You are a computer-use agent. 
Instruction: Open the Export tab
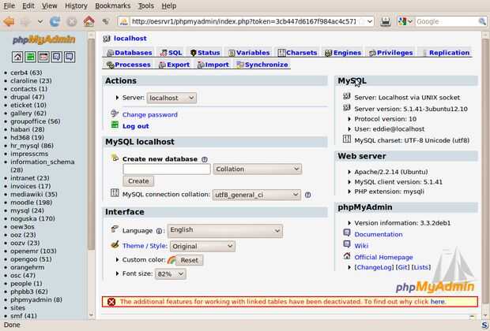coord(174,65)
